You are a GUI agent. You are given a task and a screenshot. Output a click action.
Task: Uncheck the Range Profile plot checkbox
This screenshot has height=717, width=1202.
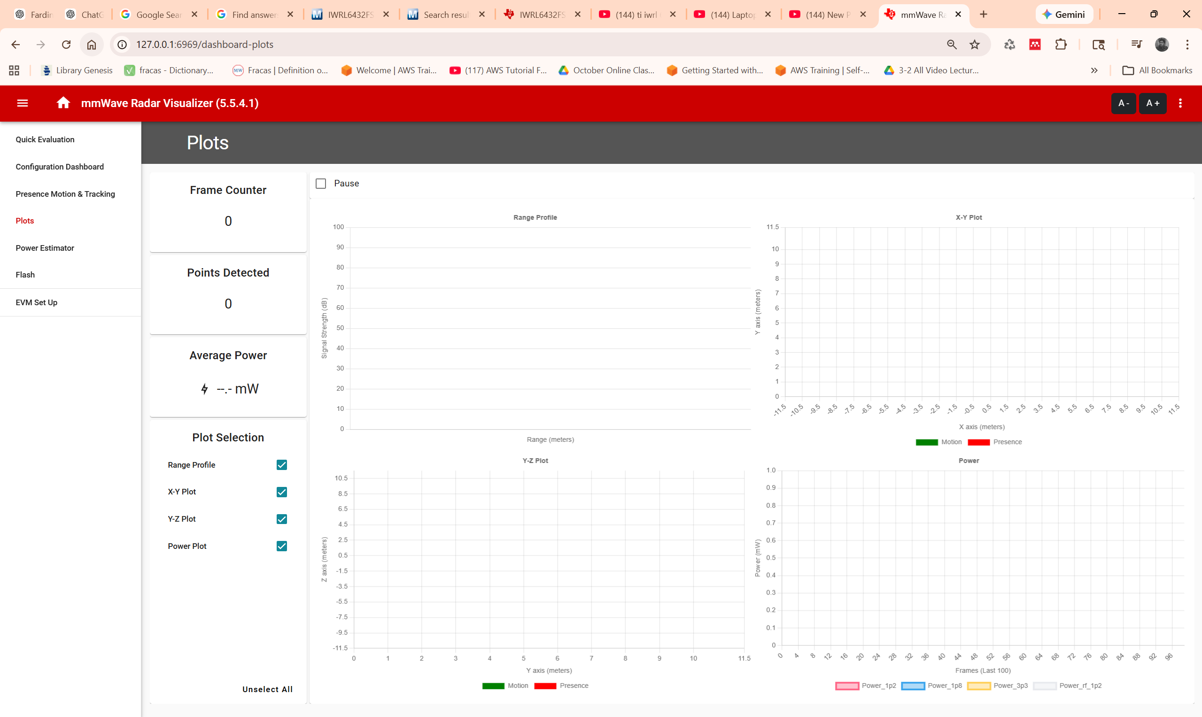[x=282, y=465]
